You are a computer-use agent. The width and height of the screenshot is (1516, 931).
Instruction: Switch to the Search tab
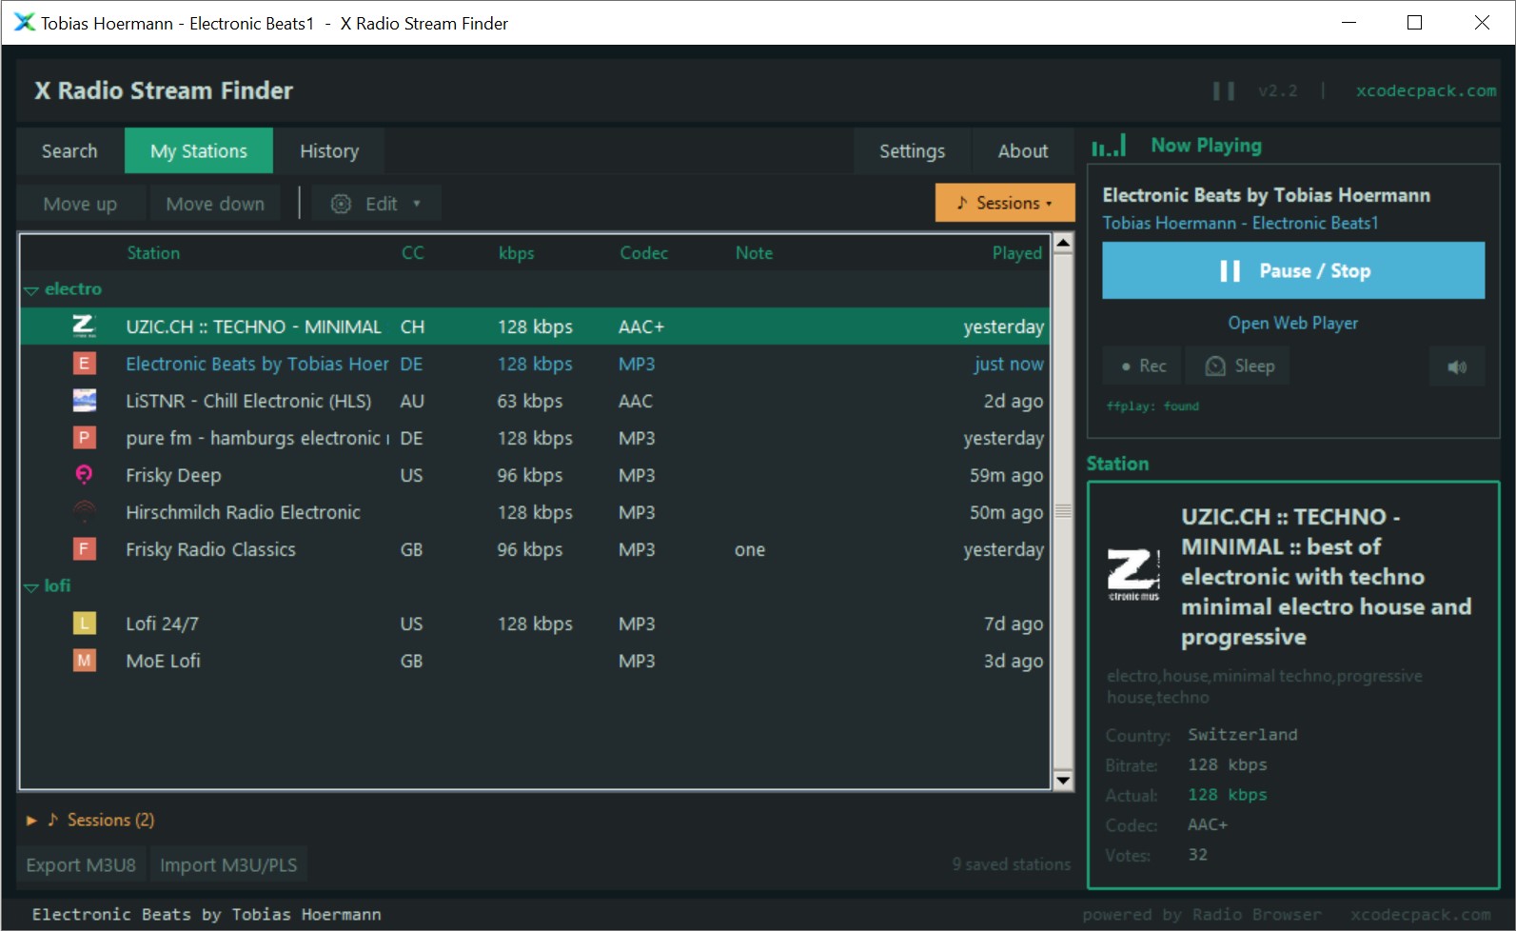coord(69,151)
